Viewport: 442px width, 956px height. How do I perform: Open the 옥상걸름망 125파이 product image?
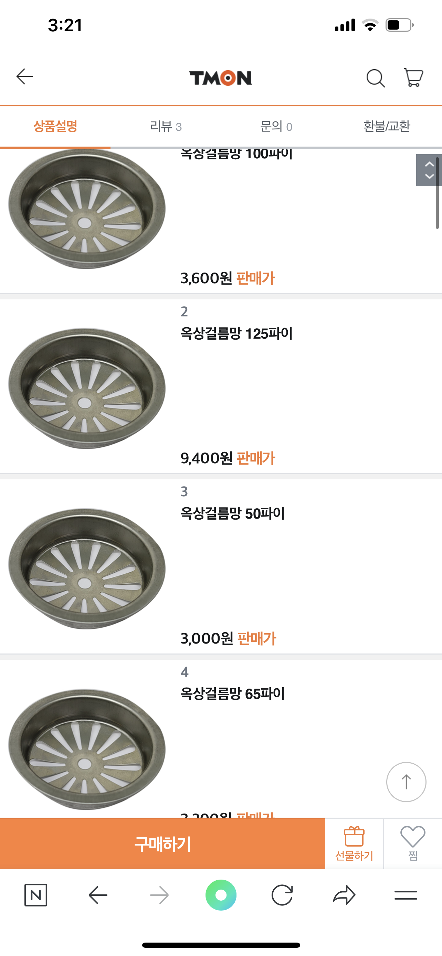pos(87,388)
